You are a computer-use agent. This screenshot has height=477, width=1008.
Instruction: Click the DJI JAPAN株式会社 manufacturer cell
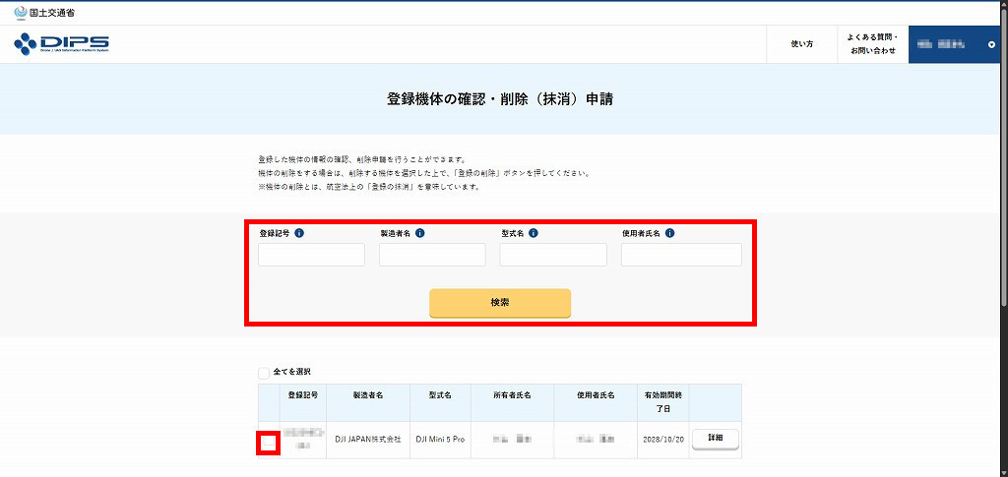click(x=367, y=439)
